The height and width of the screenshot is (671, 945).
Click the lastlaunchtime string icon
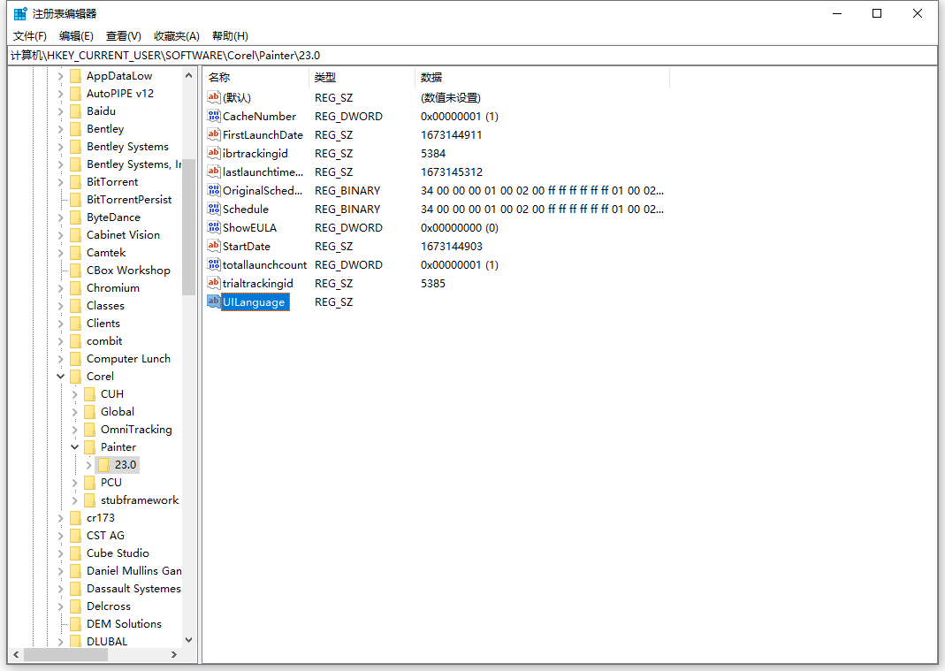click(x=213, y=172)
